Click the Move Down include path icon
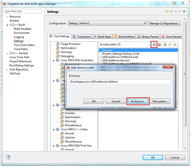 175,45
